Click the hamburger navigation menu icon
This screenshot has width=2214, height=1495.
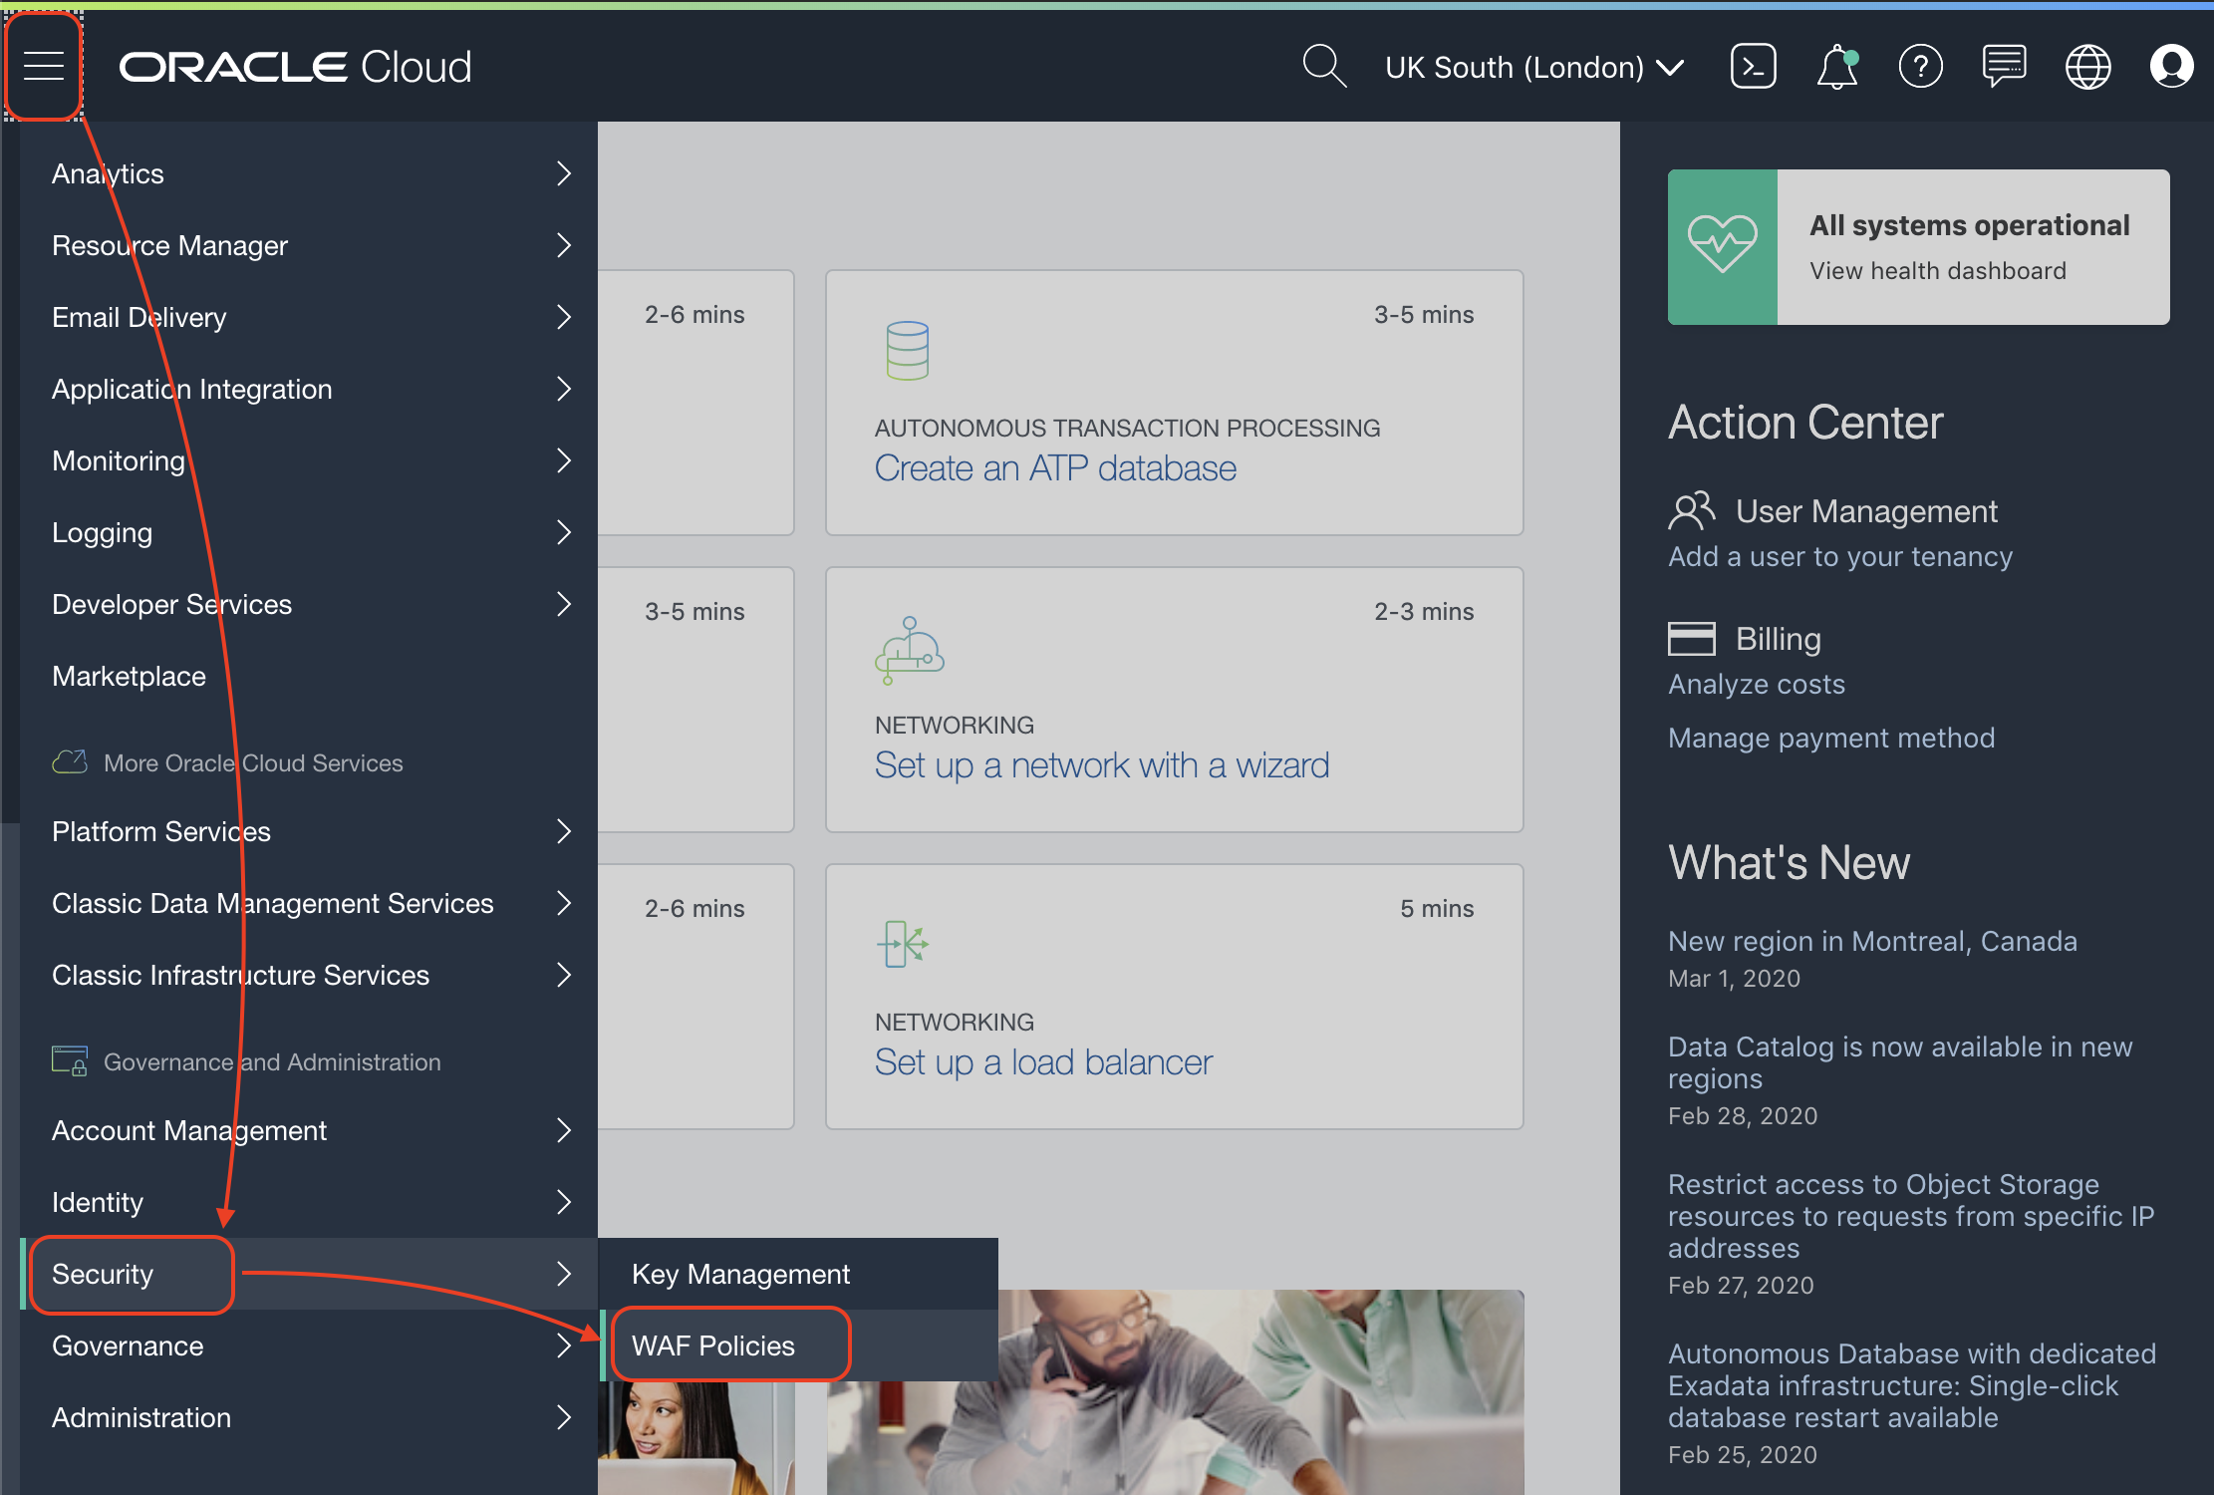pyautogui.click(x=44, y=67)
